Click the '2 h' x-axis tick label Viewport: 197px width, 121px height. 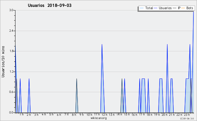pos(29,114)
